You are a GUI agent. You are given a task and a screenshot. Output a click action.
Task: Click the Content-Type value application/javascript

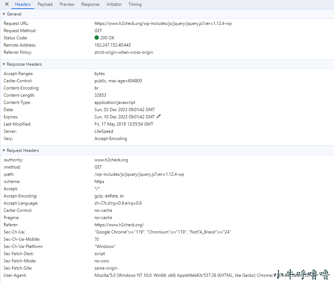click(x=115, y=102)
